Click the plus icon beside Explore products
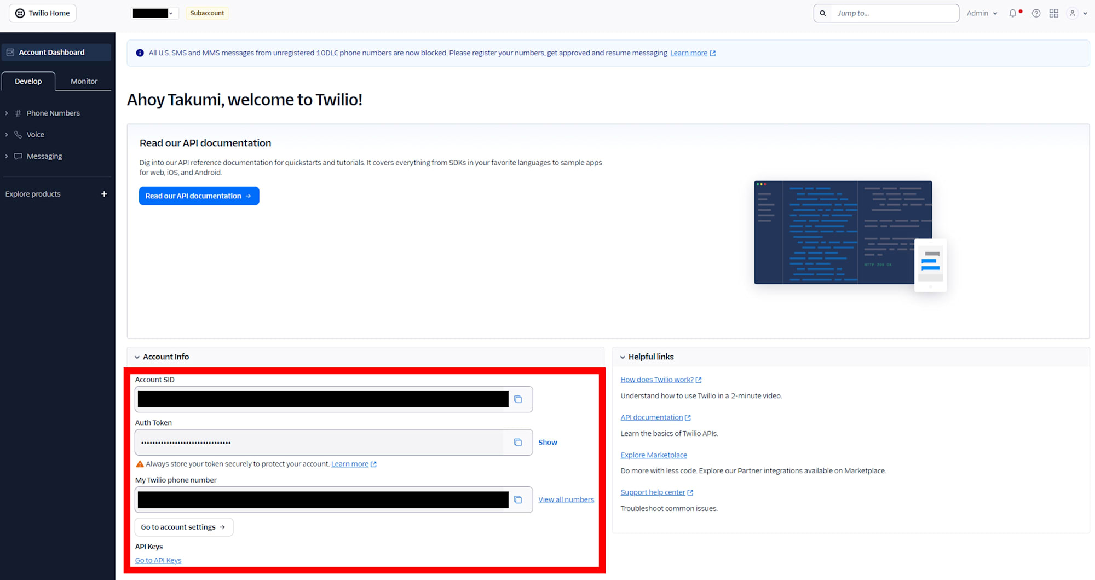Image resolution: width=1095 pixels, height=580 pixels. pyautogui.click(x=104, y=194)
